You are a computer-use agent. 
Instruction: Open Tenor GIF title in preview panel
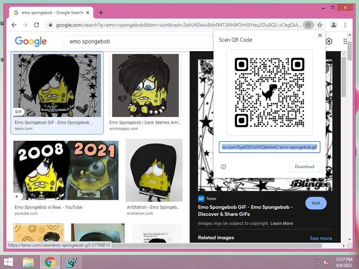tap(245, 211)
